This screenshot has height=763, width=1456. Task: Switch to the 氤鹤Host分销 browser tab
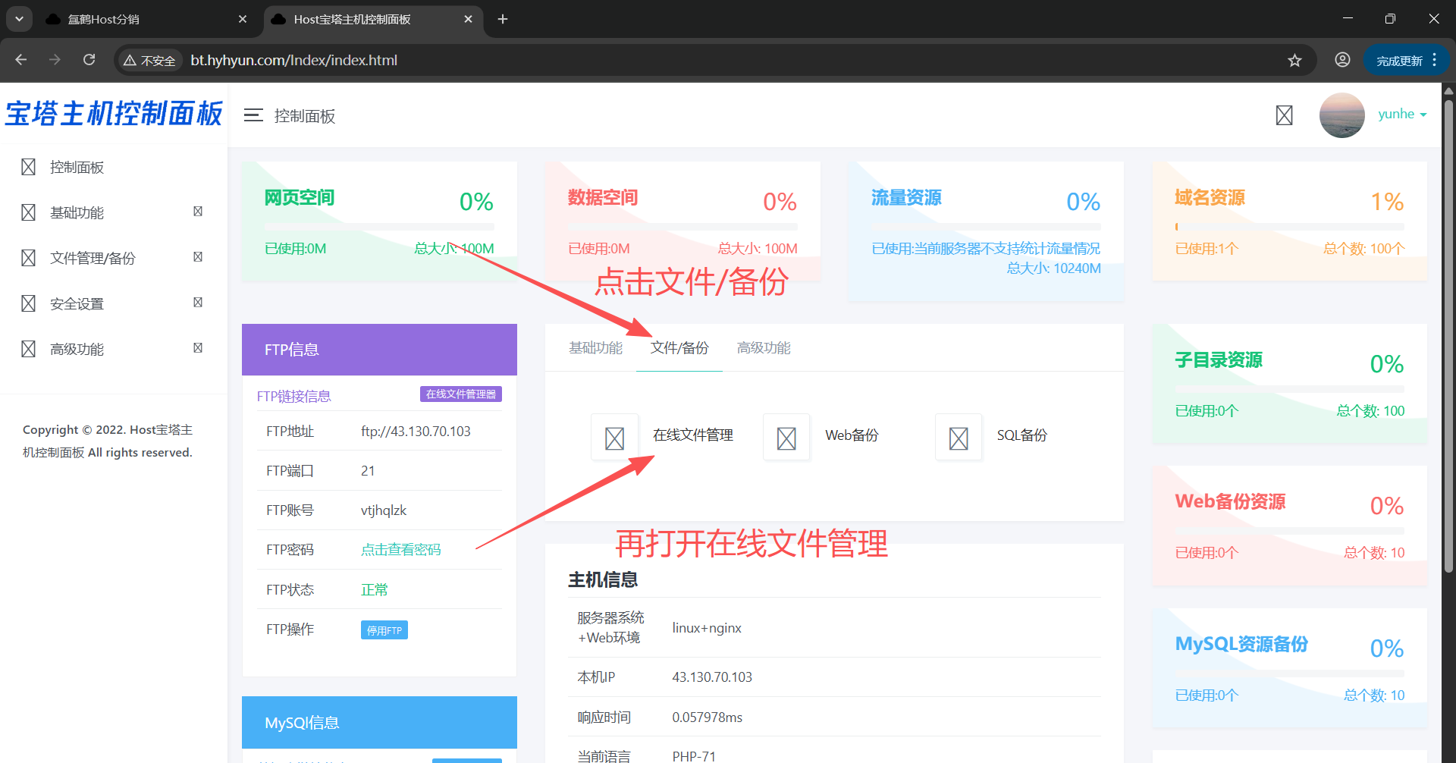point(148,19)
